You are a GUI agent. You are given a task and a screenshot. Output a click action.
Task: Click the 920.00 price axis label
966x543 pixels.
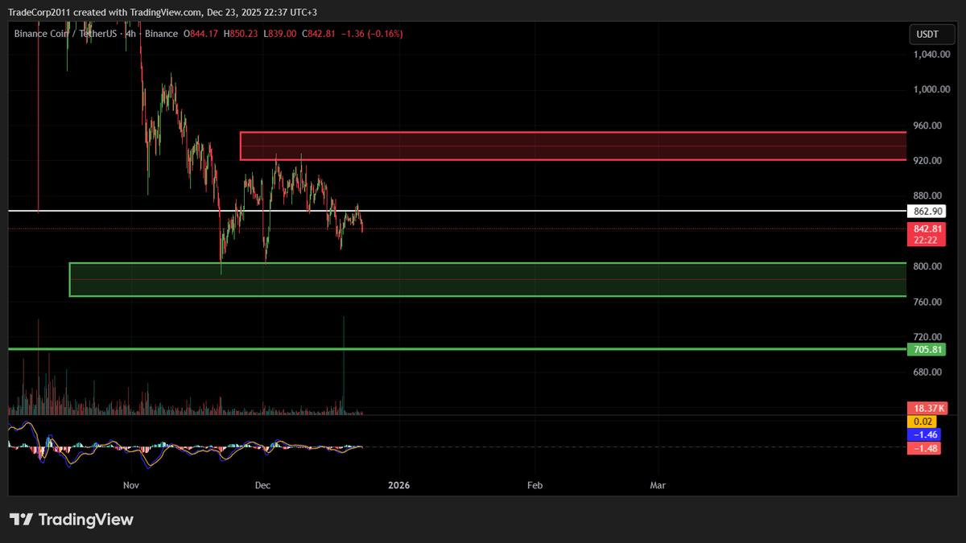pos(928,161)
